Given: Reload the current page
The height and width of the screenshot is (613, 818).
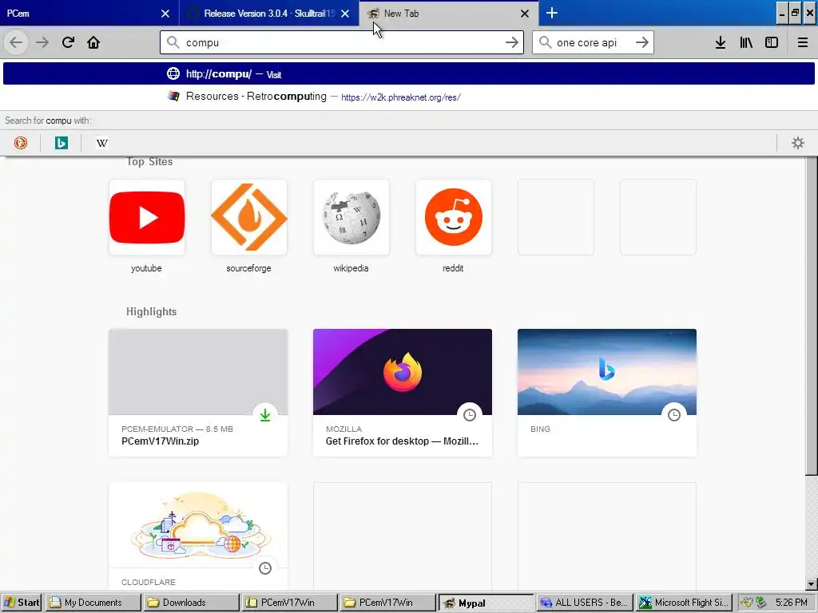Looking at the screenshot, I should (68, 42).
